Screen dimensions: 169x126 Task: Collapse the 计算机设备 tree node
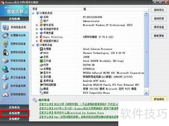click(33, 45)
